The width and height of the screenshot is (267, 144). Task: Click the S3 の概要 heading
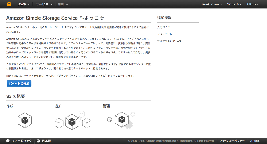point(15,96)
